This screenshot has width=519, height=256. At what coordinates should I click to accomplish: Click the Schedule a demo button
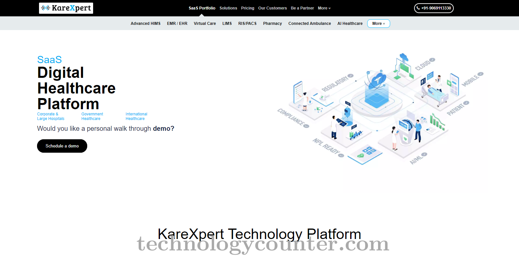click(x=62, y=146)
